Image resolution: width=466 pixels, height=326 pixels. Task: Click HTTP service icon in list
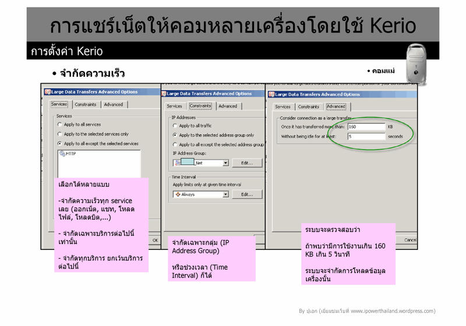click(62, 153)
